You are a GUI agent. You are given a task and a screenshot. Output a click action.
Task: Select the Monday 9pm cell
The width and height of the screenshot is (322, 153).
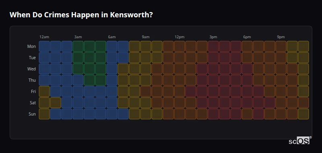coord(281,46)
